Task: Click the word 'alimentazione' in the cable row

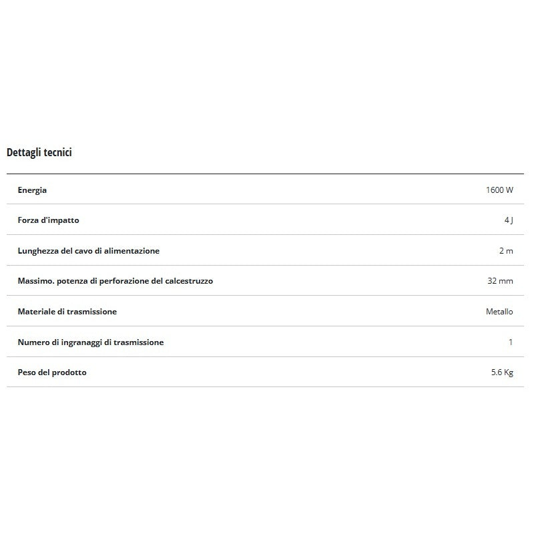Action: click(133, 251)
